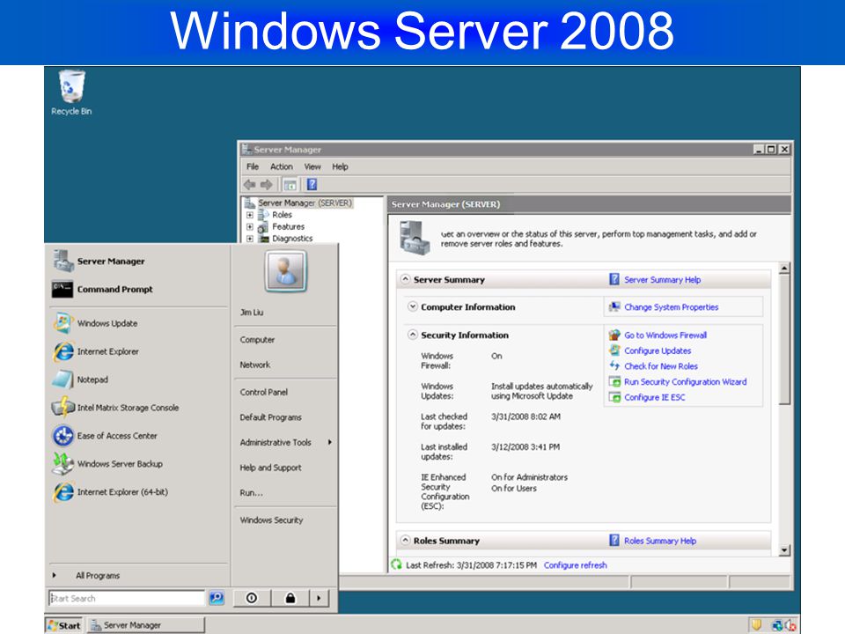Click the scrollbar up arrow in Server Manager
This screenshot has width=845, height=634.
[784, 268]
